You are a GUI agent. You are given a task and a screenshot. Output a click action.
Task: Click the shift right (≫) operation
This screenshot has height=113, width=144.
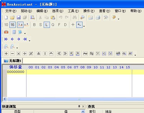[65, 54]
